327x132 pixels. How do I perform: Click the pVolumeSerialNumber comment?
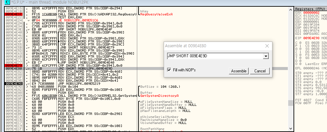[159, 117]
